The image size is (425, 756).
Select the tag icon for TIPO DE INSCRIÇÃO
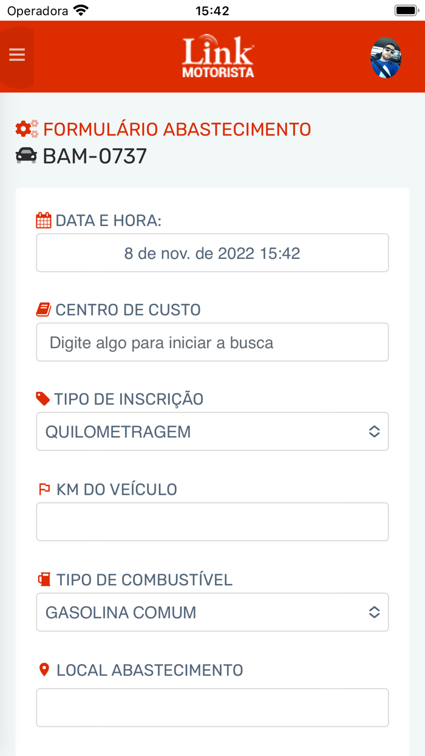[42, 399]
